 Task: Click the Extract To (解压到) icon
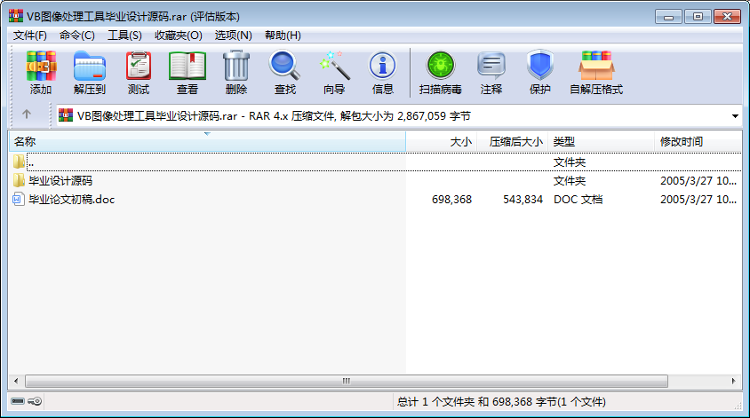tap(89, 73)
